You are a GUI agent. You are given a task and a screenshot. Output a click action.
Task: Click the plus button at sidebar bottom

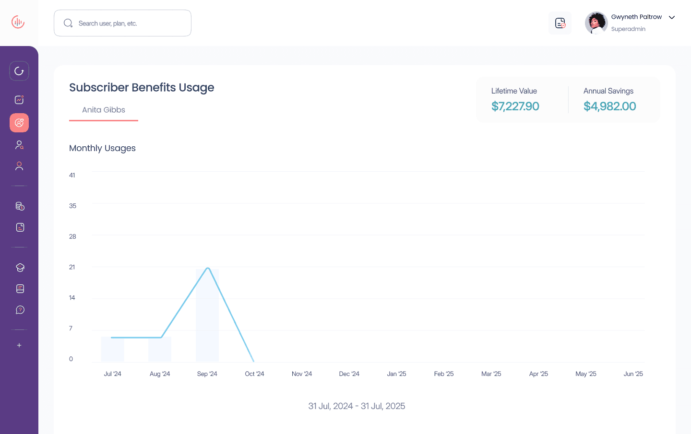[19, 345]
